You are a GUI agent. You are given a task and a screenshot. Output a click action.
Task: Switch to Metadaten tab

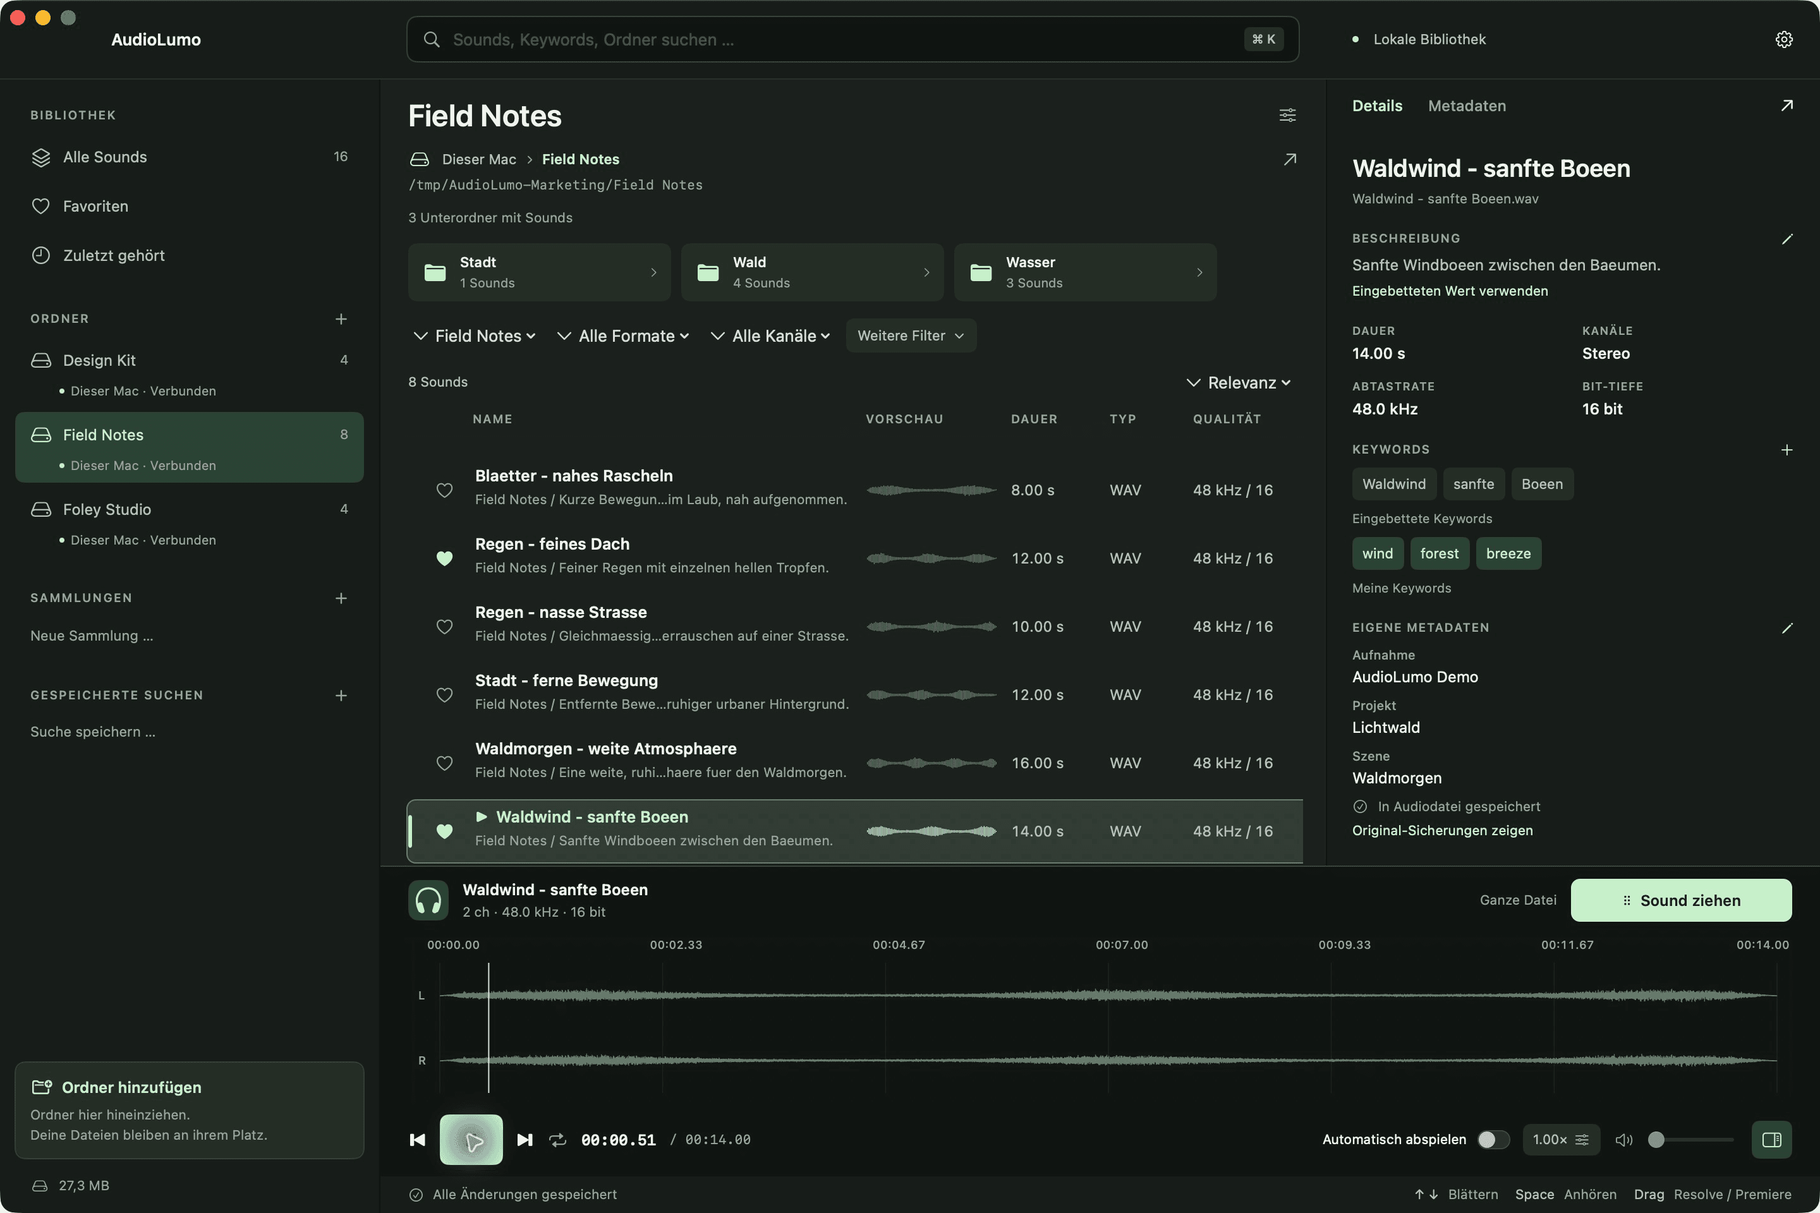coord(1466,106)
